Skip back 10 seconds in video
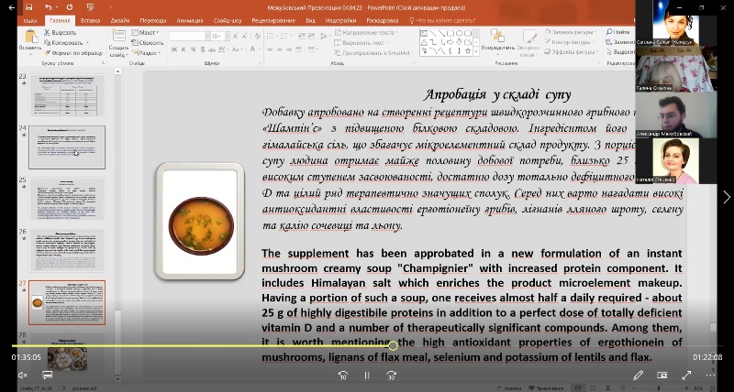The height and width of the screenshot is (392, 734). pos(342,375)
